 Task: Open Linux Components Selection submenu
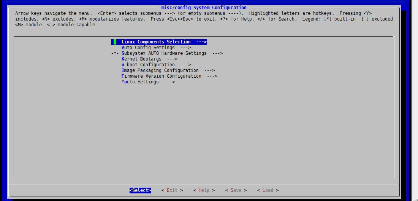tap(159, 42)
